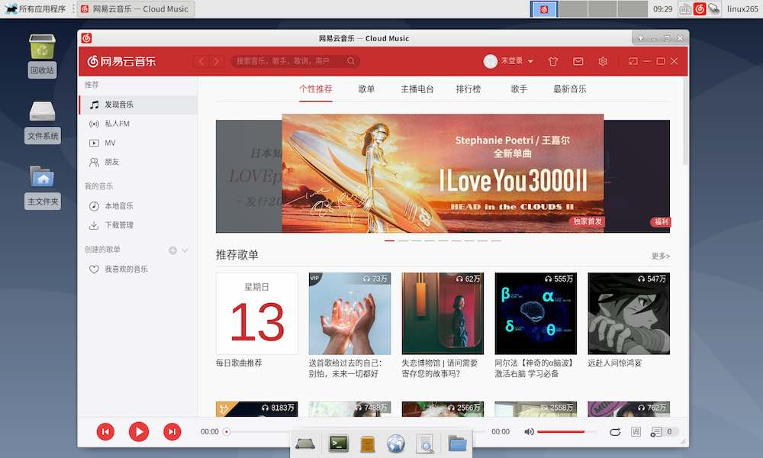Toggle the loop playback mode icon

[x=615, y=431]
